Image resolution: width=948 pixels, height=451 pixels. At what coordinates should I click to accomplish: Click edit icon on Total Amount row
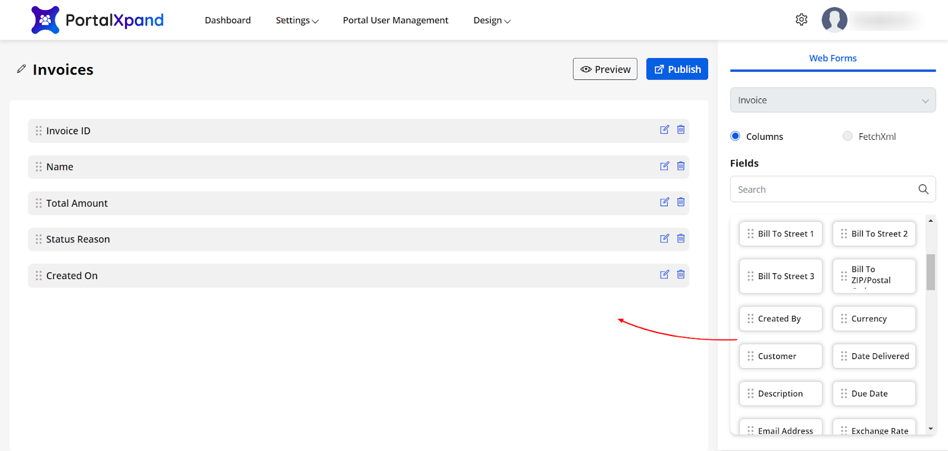[664, 202]
